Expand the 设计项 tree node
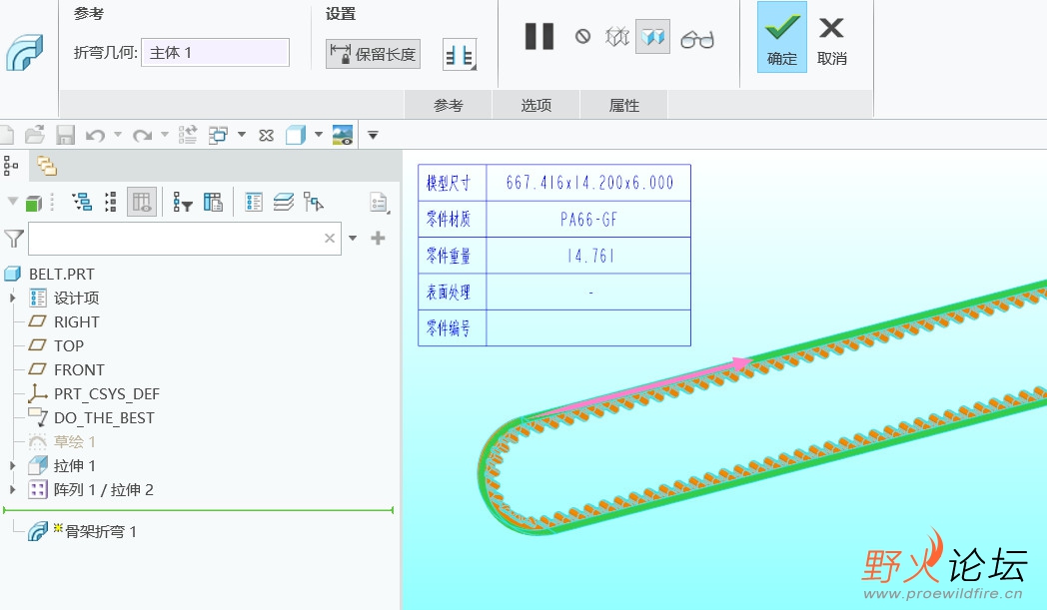The image size is (1047, 610). point(12,298)
